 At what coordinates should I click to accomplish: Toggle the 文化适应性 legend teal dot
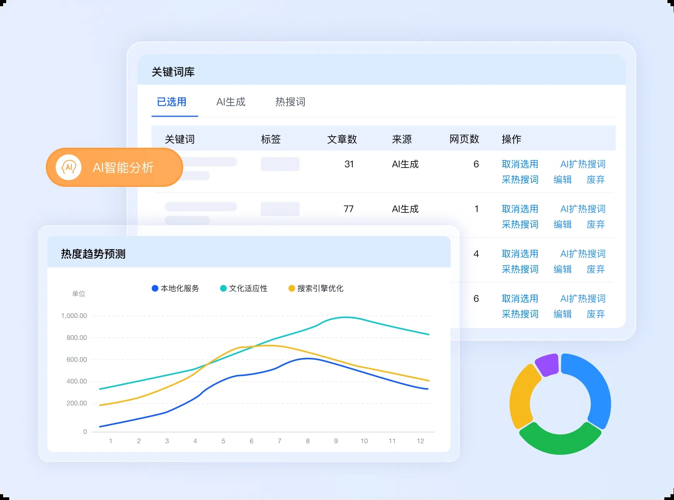pyautogui.click(x=223, y=288)
